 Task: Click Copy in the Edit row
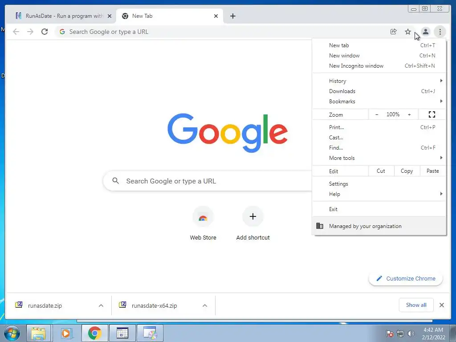407,171
